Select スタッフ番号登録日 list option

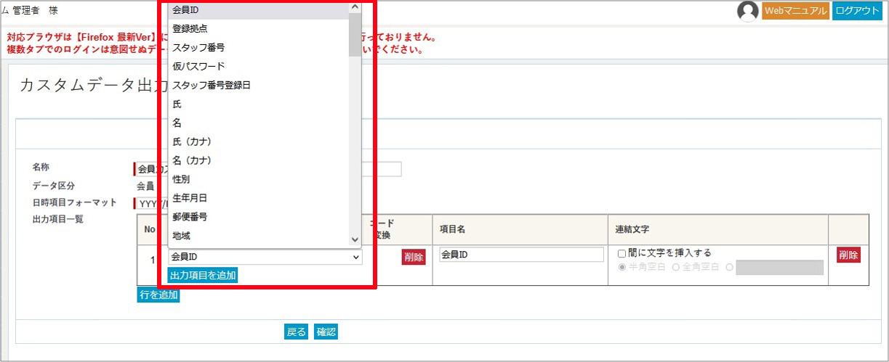(x=258, y=85)
